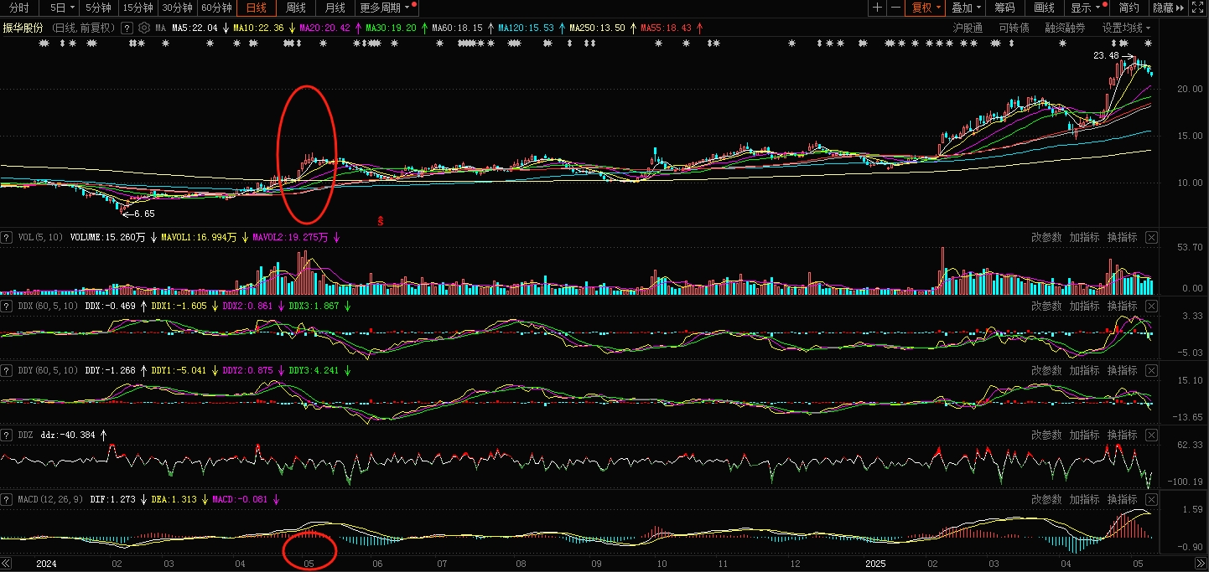Switch to 周线 weekly tab
Viewport: 1209px width, 572px height.
pos(296,8)
